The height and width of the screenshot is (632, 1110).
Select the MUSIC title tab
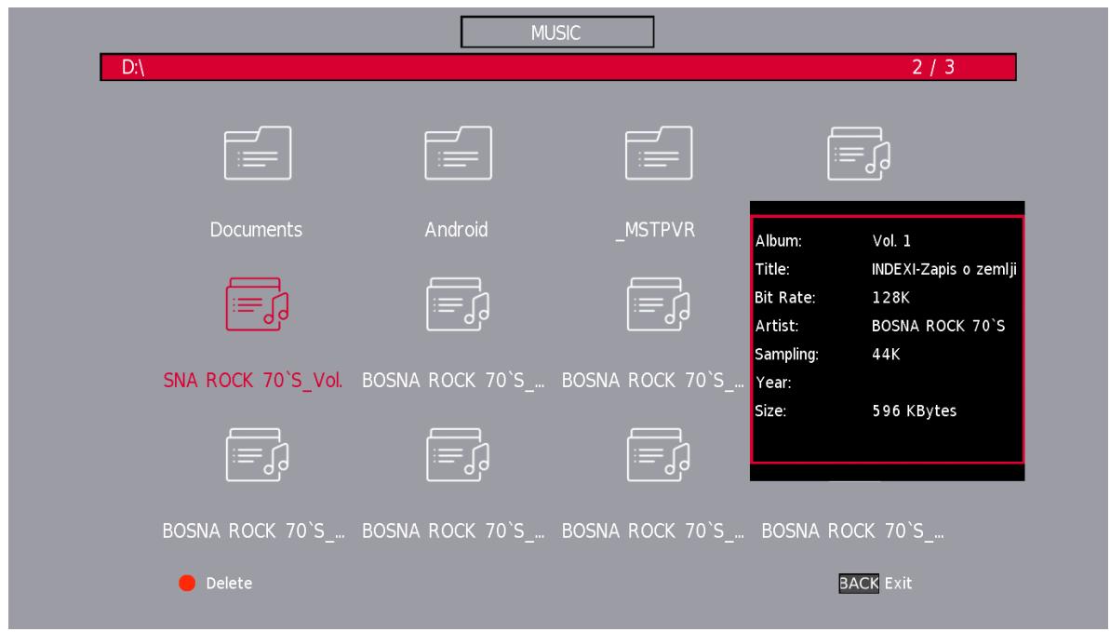click(557, 33)
